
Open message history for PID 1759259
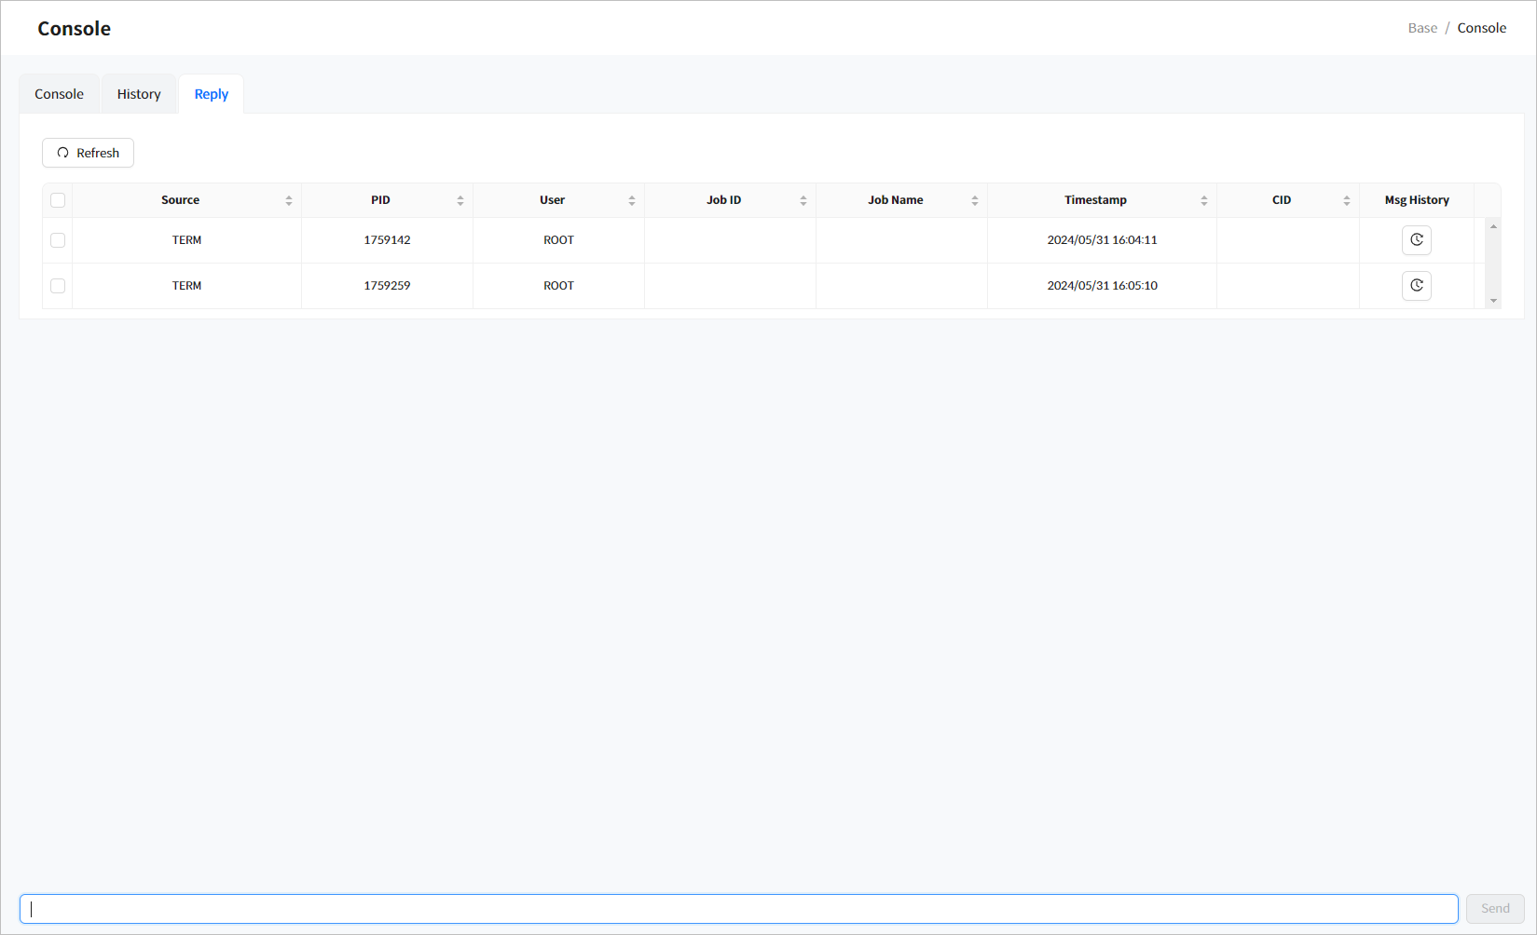[1416, 286]
